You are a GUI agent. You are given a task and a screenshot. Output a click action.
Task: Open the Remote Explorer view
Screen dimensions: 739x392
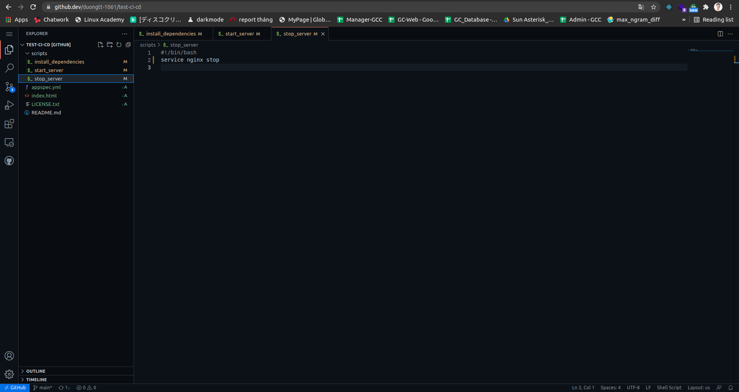tap(9, 142)
